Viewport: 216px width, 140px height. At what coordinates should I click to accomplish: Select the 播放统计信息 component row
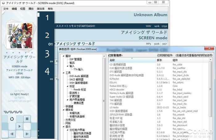point(159,125)
